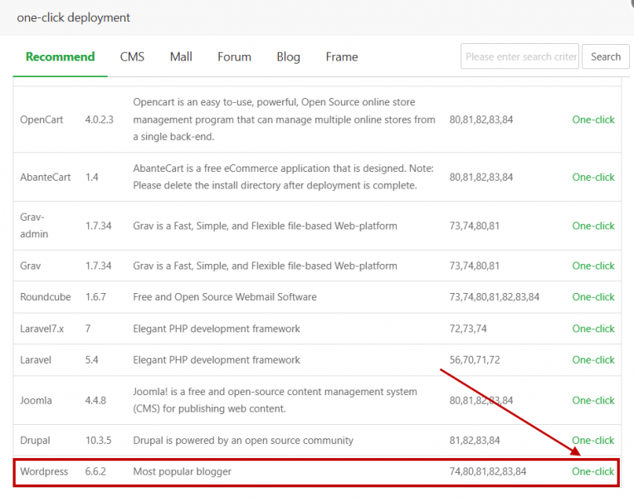Select the Mall tab
The height and width of the screenshot is (498, 634).
(181, 56)
